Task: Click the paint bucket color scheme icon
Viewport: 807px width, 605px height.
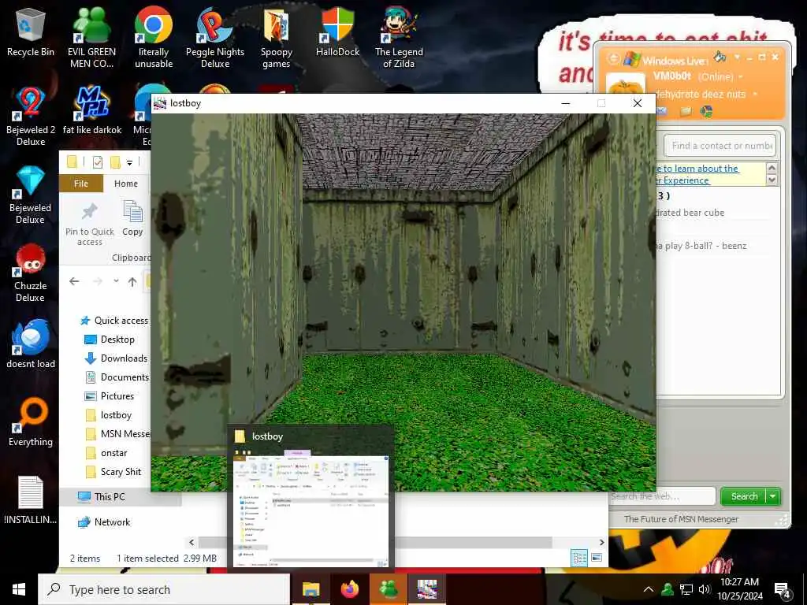Action: [720, 57]
